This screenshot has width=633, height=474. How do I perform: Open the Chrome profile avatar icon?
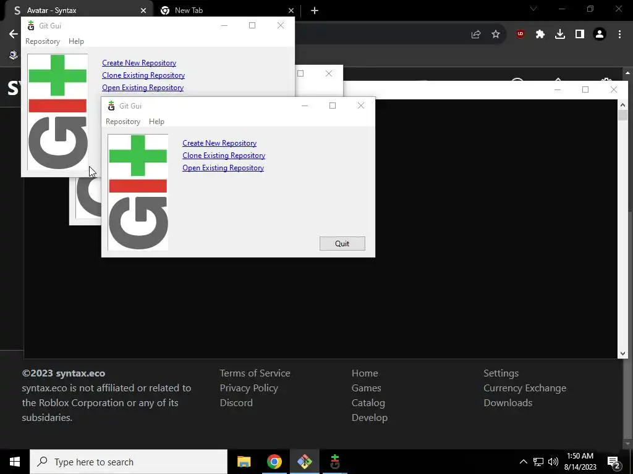600,35
